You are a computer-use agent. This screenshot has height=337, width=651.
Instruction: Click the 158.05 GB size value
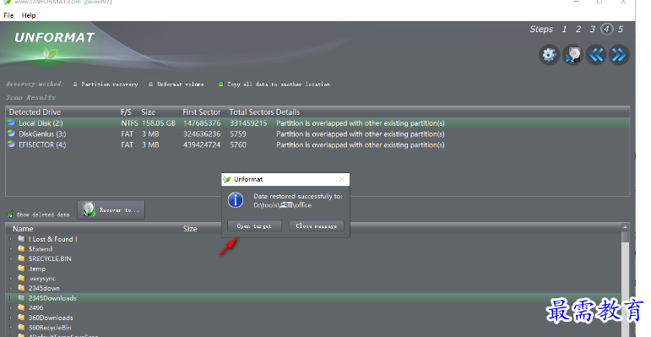point(159,123)
